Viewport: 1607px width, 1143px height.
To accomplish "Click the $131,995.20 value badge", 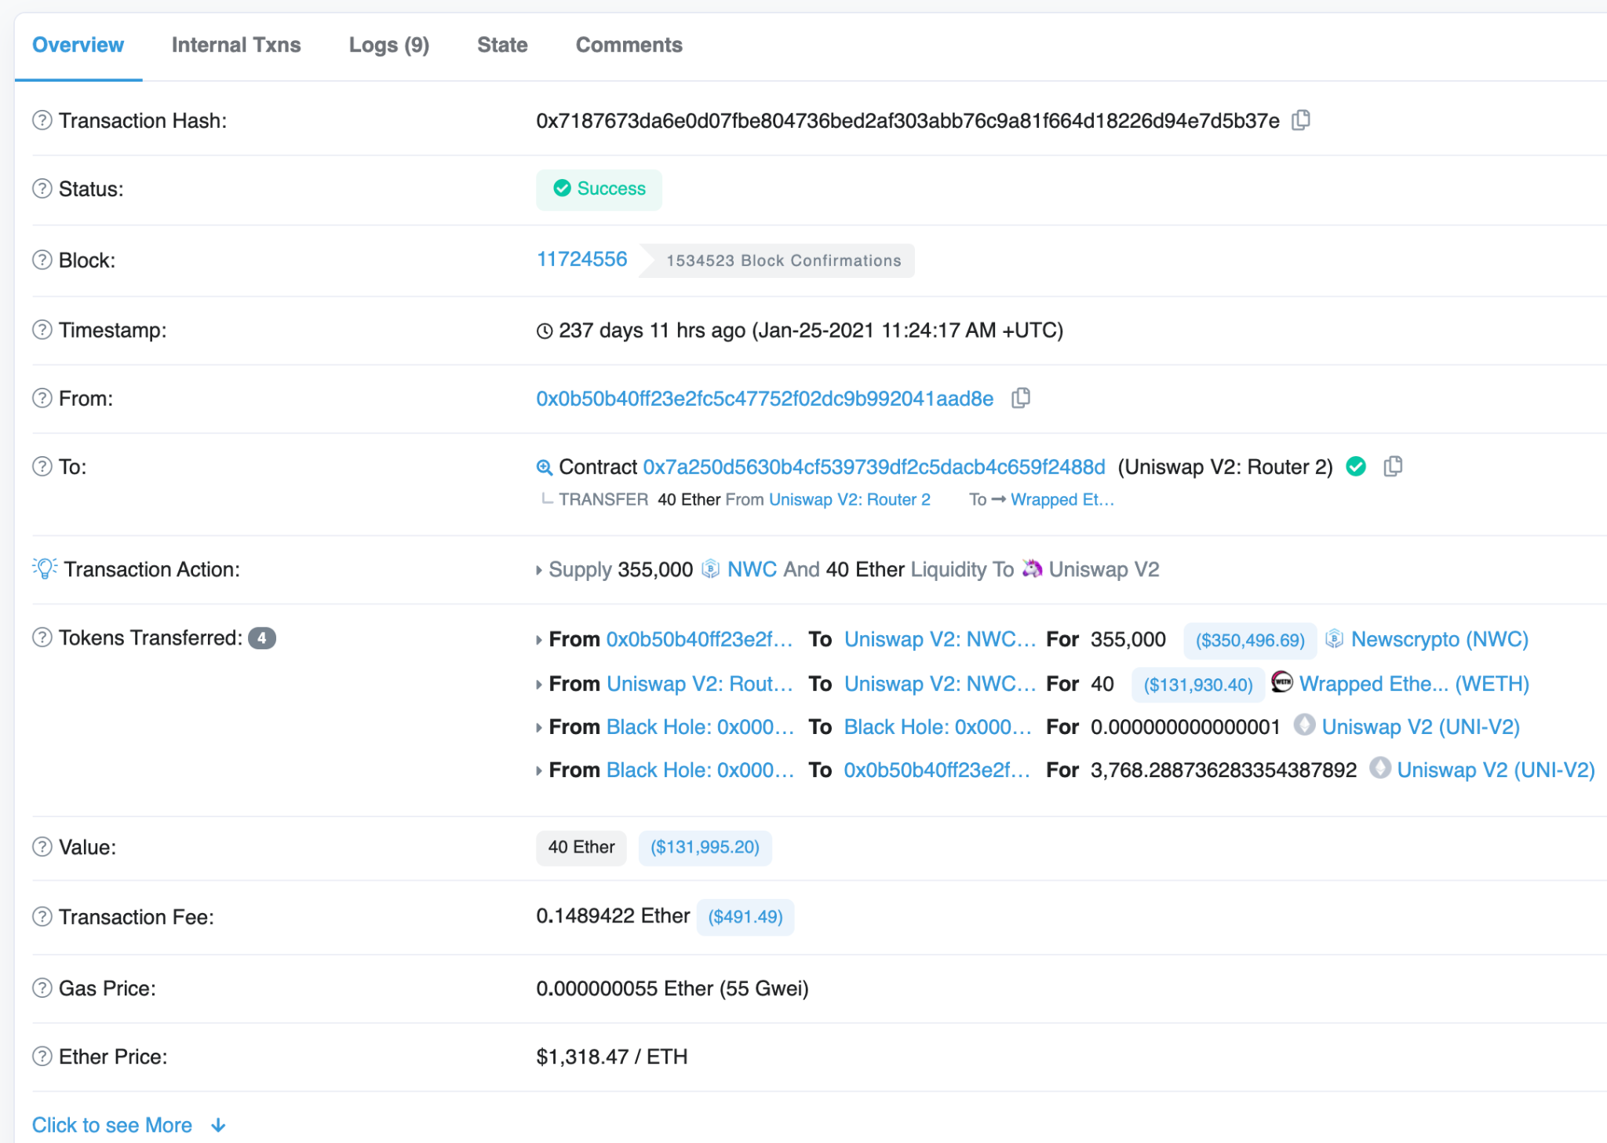I will [x=705, y=847].
